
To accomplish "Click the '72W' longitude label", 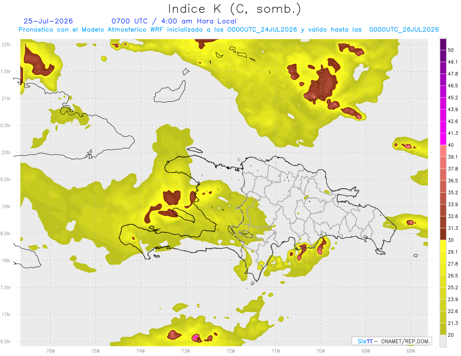I will click(x=230, y=351).
